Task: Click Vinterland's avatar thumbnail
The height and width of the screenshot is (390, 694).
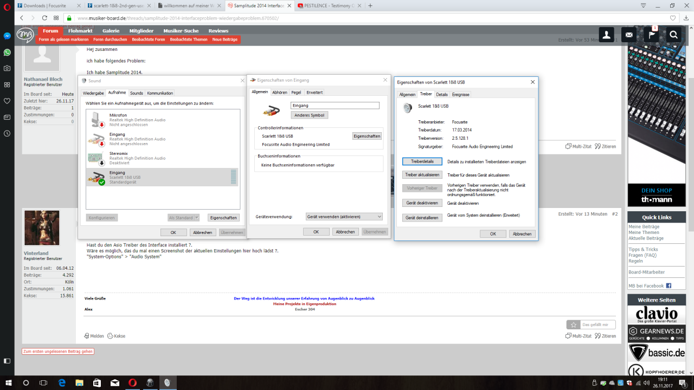Action: 42,228
